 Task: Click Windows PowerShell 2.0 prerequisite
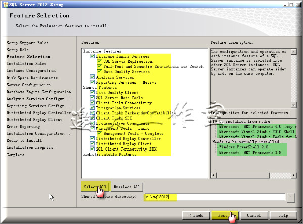tap(244, 147)
